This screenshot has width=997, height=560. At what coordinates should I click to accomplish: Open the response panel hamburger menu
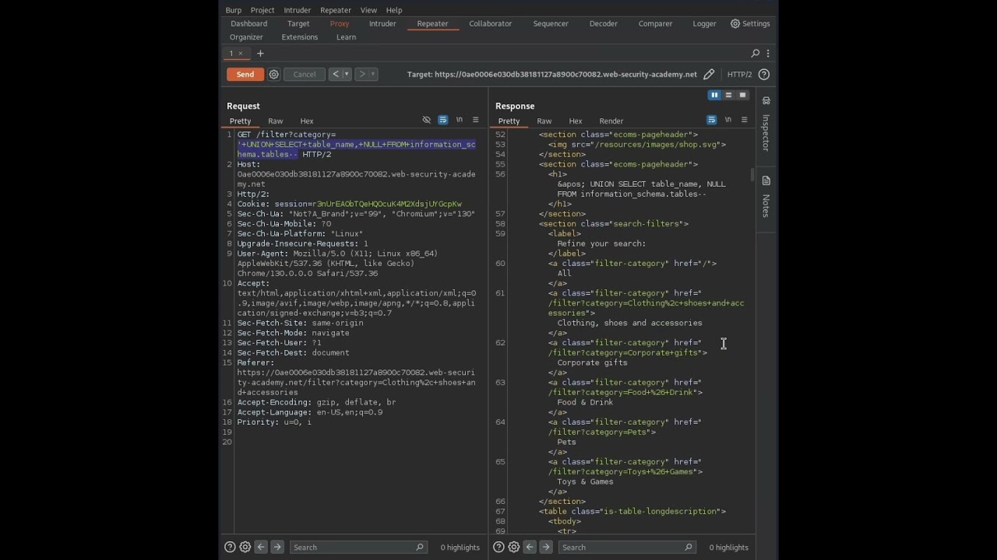coord(744,121)
